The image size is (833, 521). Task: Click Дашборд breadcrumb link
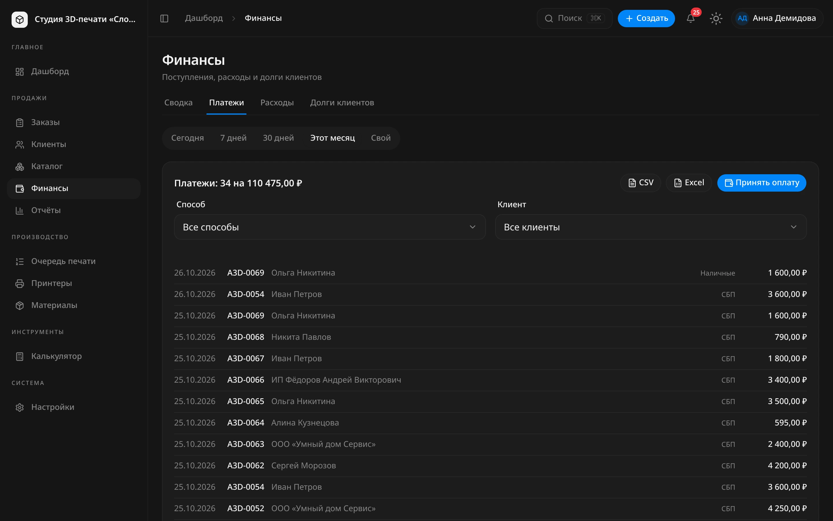204,18
